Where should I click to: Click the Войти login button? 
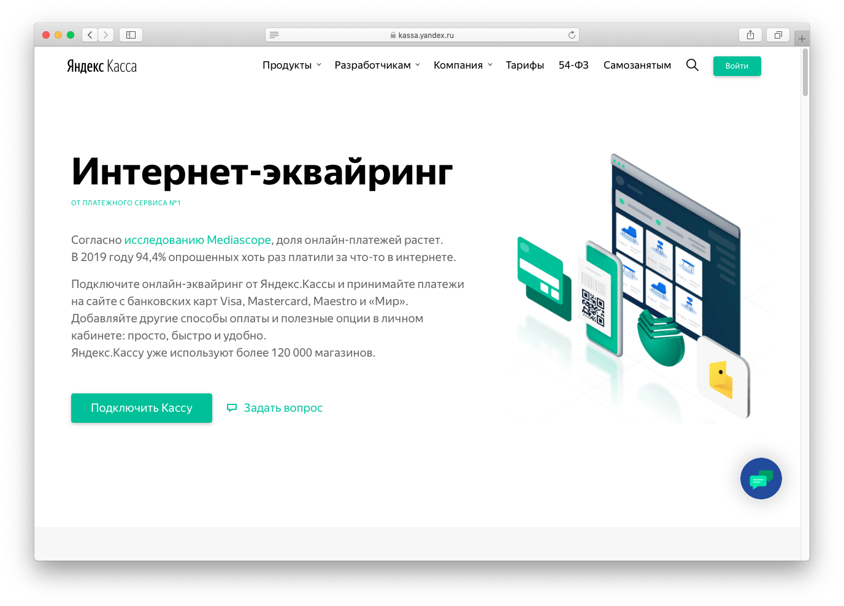point(737,66)
